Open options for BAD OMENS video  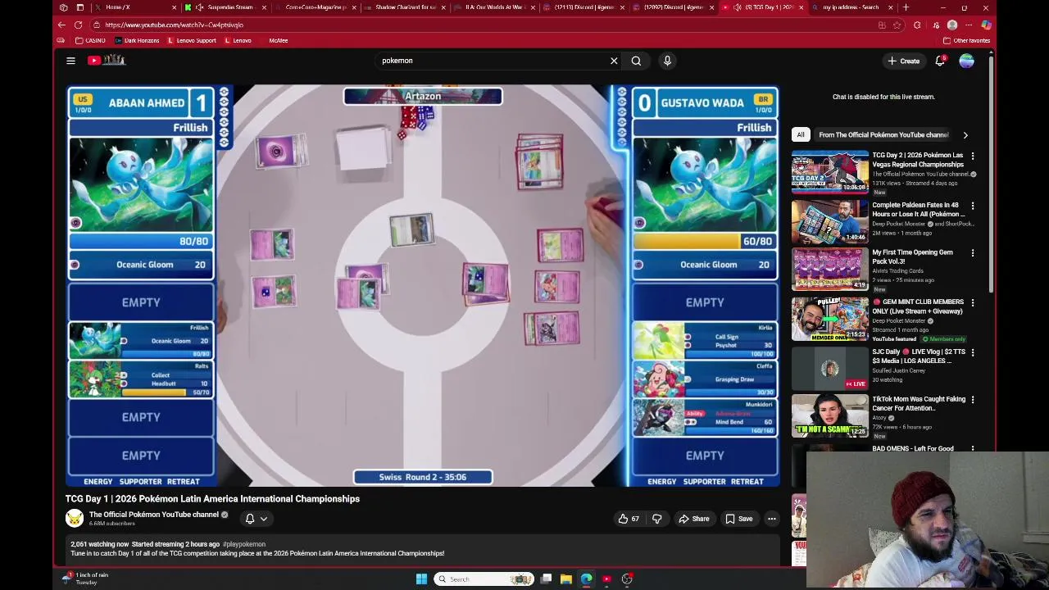pos(973,449)
